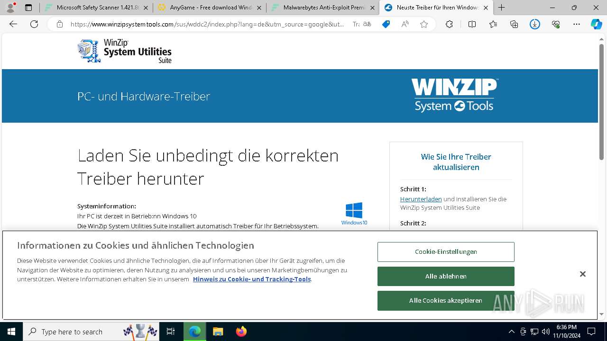Open the Edge profile avatar
The height and width of the screenshot is (341, 607).
click(10, 8)
